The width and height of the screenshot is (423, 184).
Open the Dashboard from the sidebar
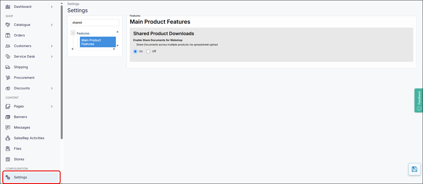[x=22, y=6]
